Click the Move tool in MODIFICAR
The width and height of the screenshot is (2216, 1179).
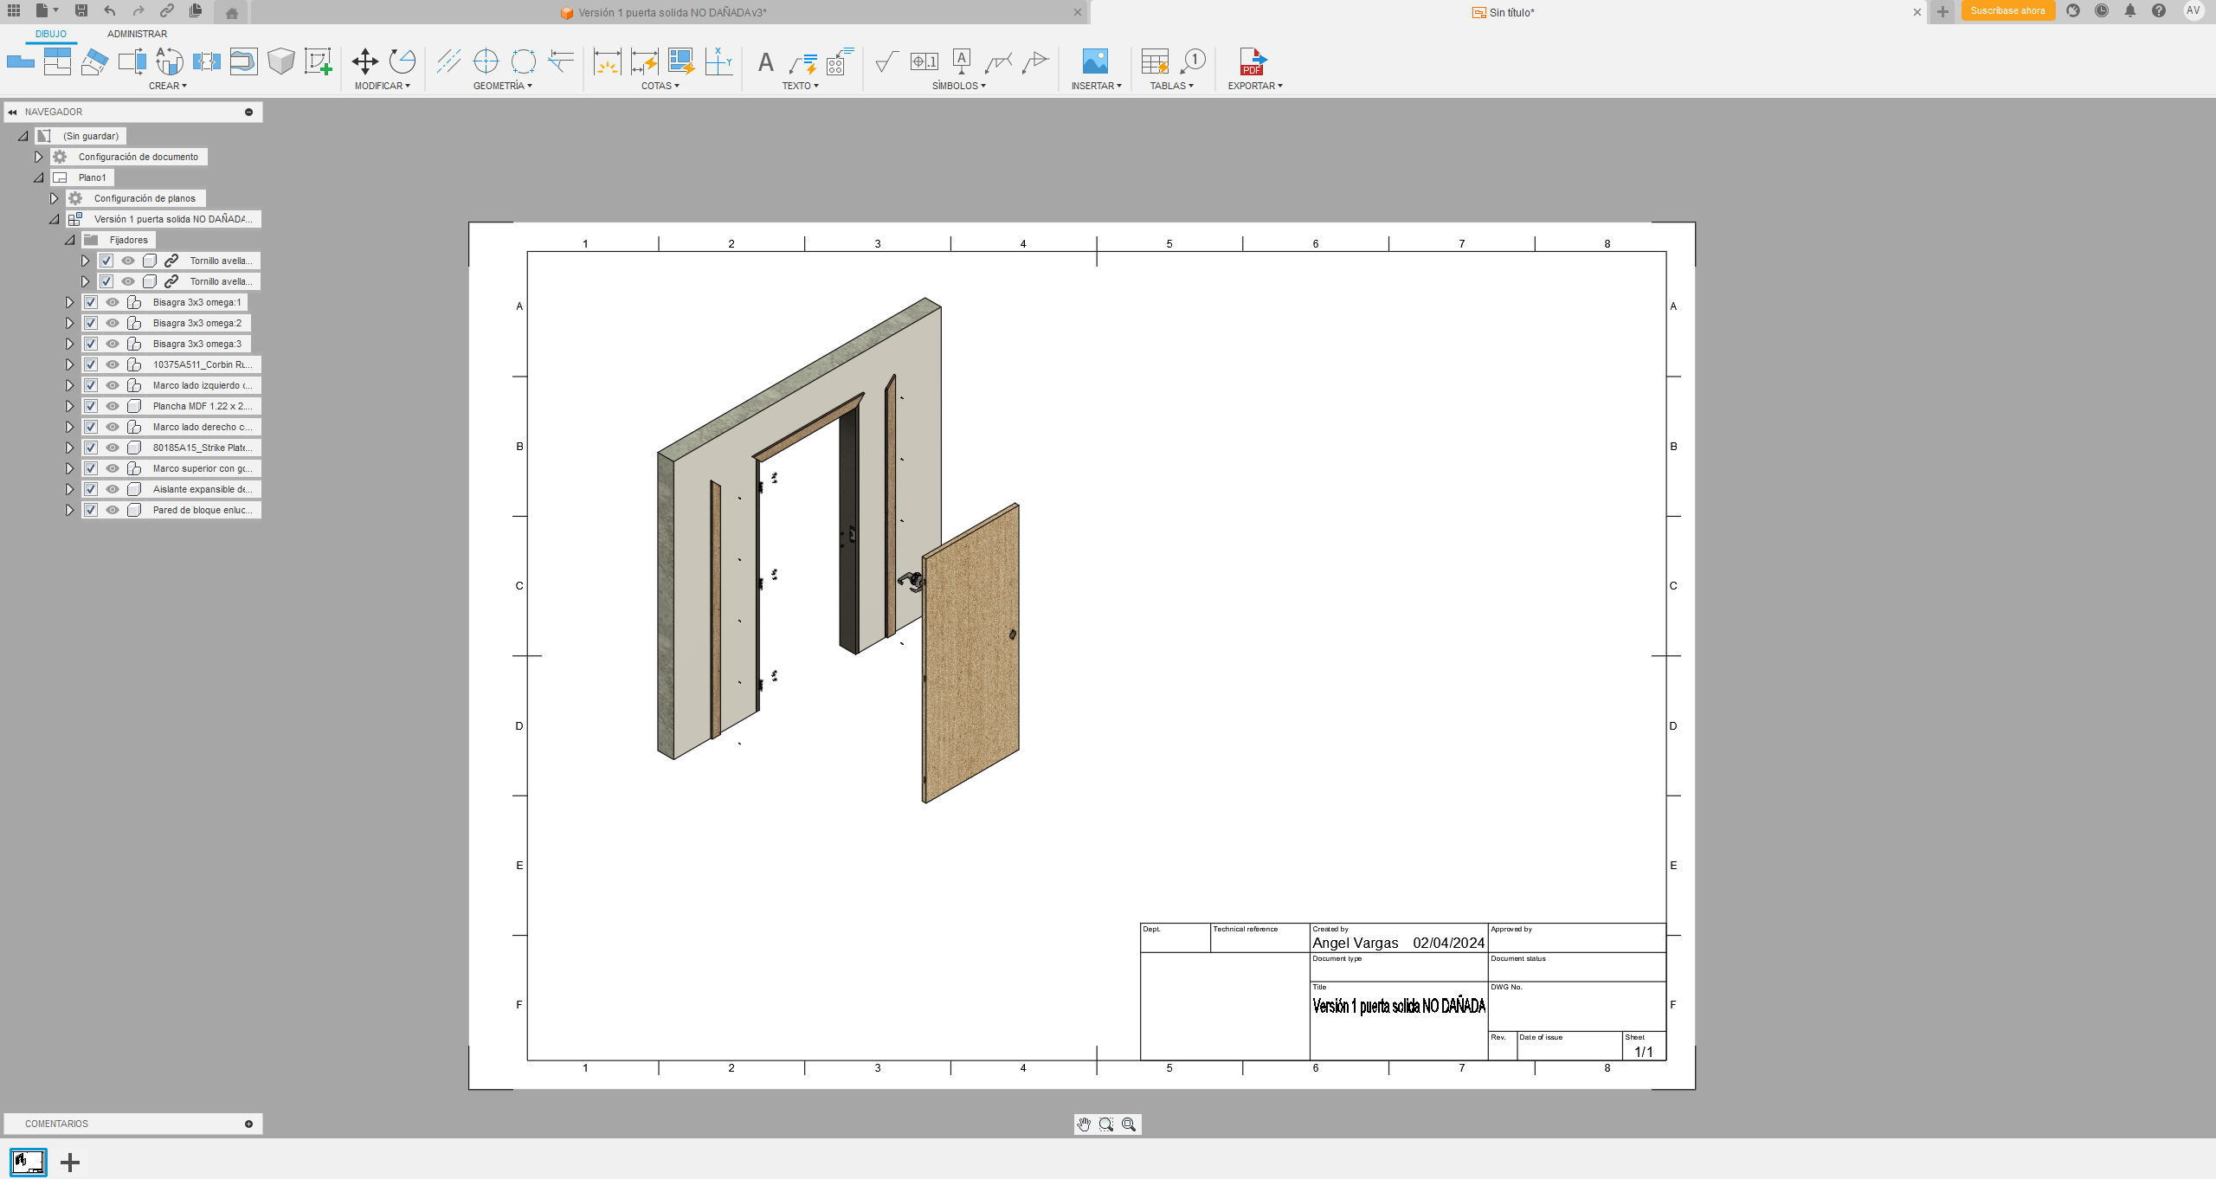[x=365, y=61]
